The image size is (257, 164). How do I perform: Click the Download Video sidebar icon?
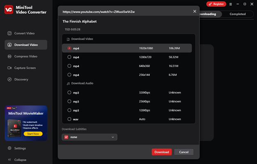coord(9,45)
